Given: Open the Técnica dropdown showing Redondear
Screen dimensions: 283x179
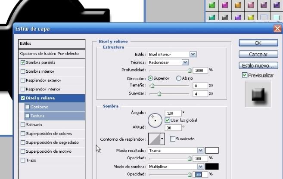Looking at the screenshot, I should click(x=168, y=62).
